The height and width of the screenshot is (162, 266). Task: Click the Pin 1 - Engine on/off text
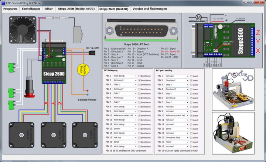point(115,49)
